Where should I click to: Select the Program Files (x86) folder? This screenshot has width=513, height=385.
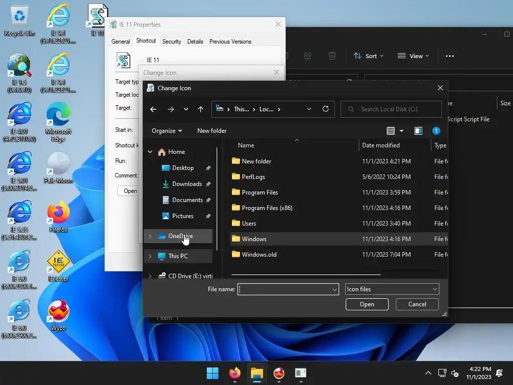(x=267, y=208)
